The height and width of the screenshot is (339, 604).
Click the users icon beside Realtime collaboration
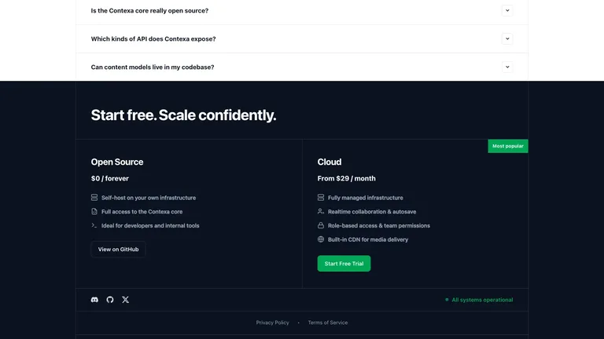pos(321,211)
